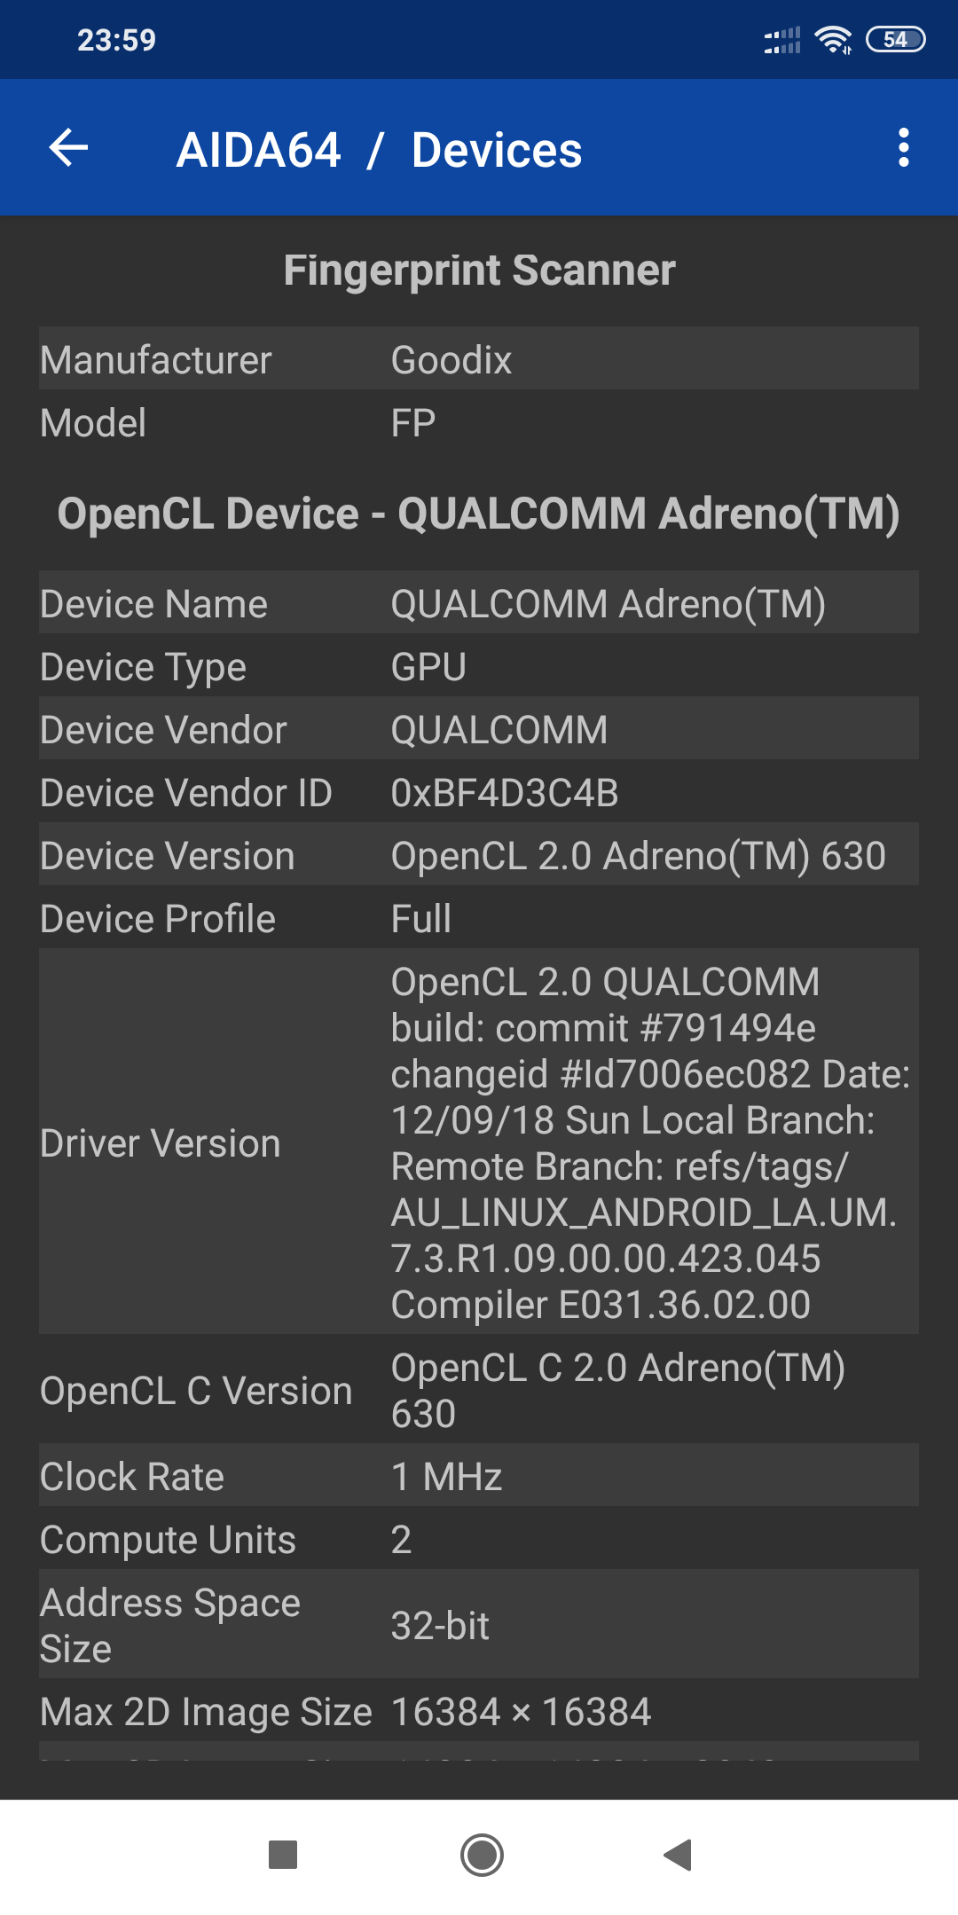
Task: Tap the battery level indicator
Action: point(895,40)
